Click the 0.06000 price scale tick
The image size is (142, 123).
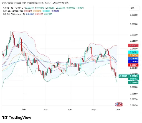tap(134, 35)
